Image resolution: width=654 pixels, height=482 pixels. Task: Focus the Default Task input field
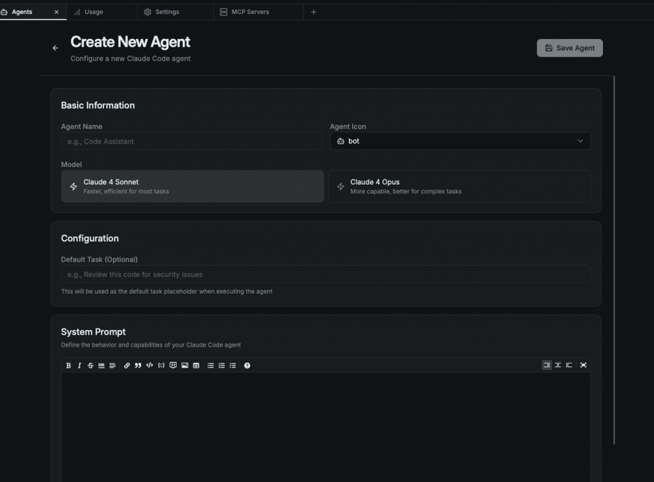tap(326, 275)
